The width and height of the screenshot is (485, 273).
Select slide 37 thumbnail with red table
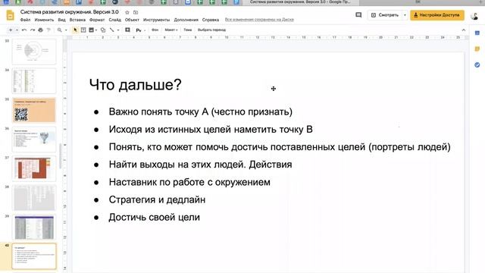(x=34, y=168)
